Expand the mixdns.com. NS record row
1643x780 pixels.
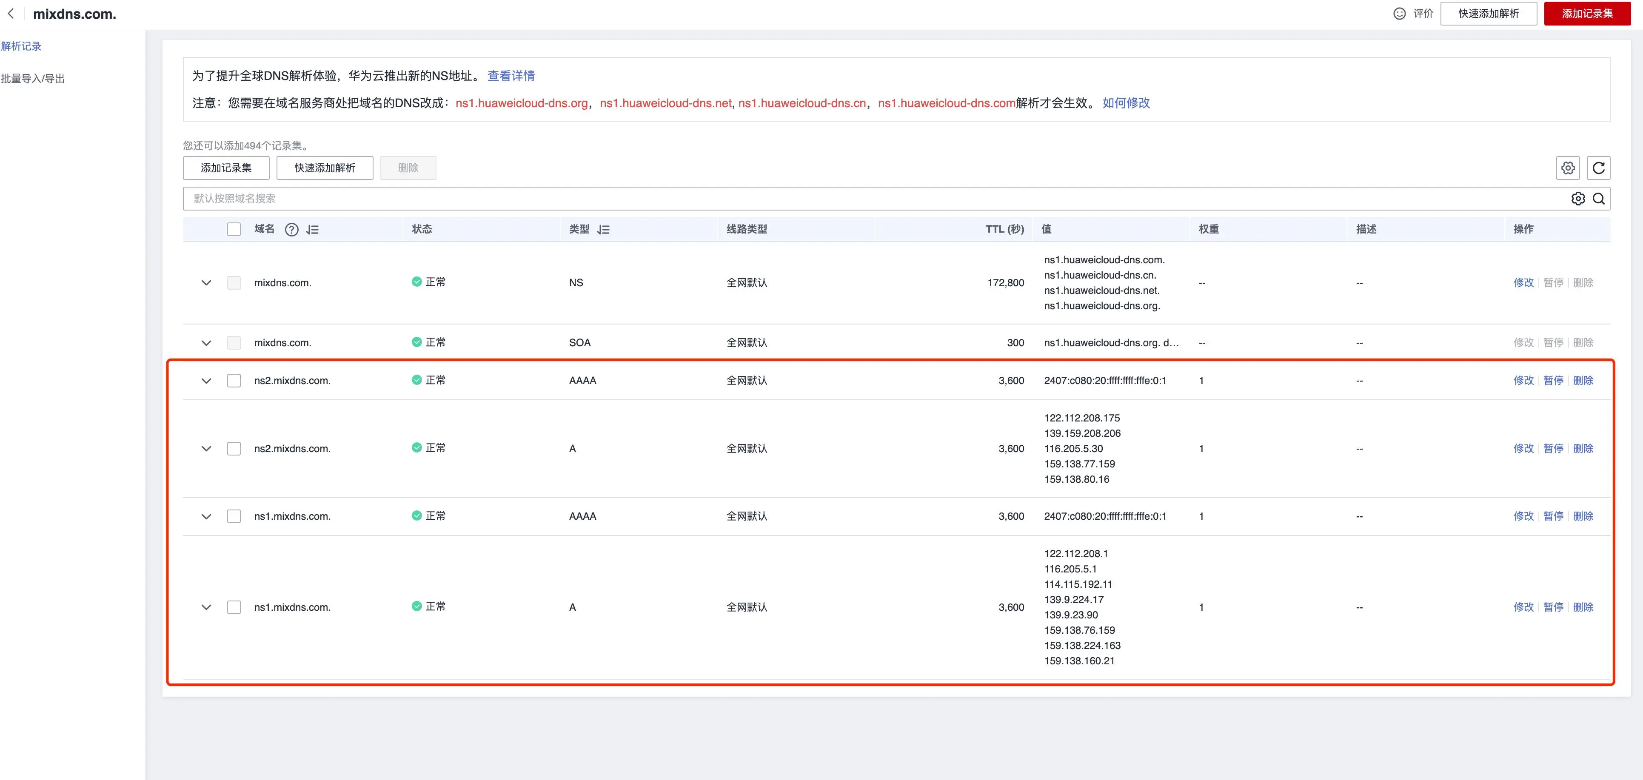[206, 282]
